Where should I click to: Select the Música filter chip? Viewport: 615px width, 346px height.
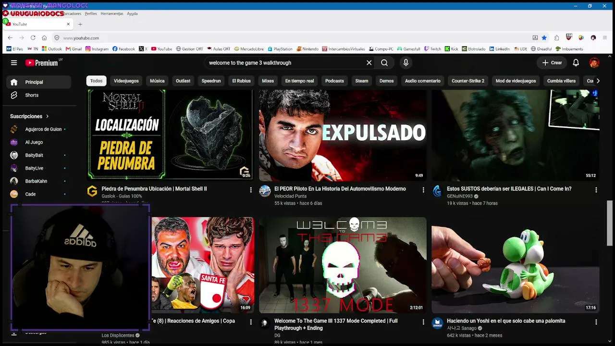(x=157, y=81)
